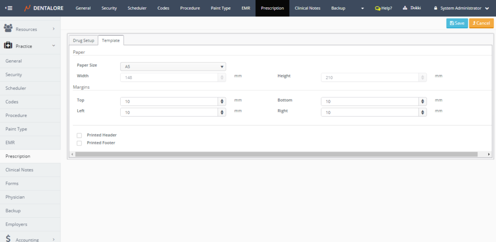Screen dimensions: 496x242
Task: Click the Top margin stepper arrows
Action: [x=222, y=101]
